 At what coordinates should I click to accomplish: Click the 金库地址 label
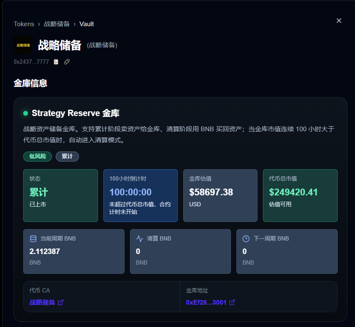pyautogui.click(x=197, y=290)
